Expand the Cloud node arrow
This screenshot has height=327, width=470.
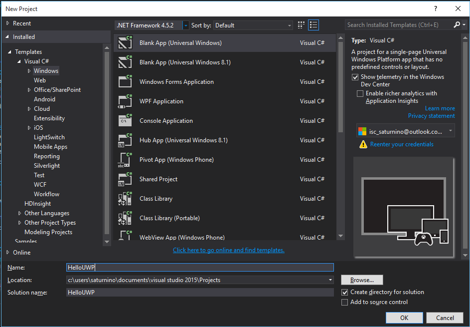point(29,109)
